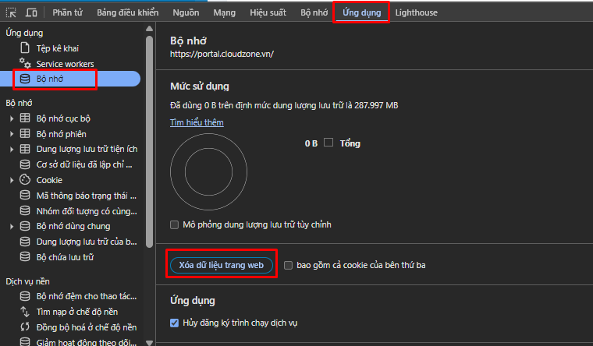The width and height of the screenshot is (593, 346).
Task: Expand the Cookie tree node
Action: tap(12, 180)
